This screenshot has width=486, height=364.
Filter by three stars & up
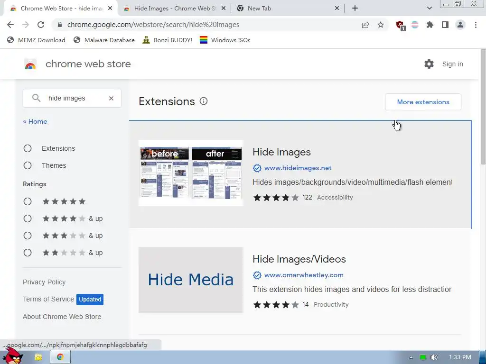tap(28, 236)
